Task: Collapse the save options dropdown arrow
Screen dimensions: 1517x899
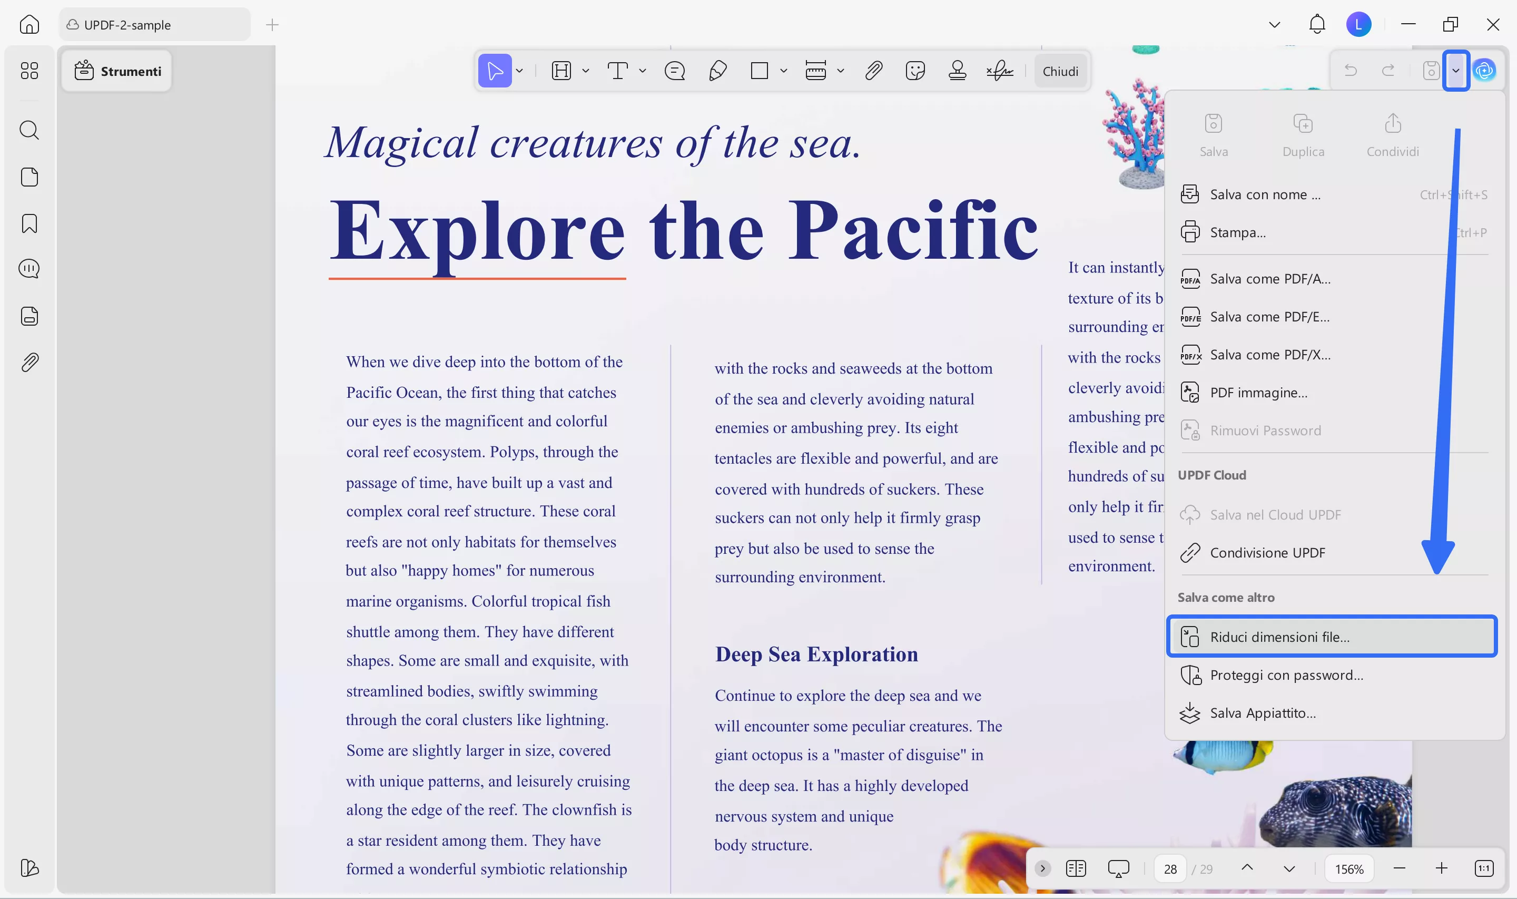Action: [1456, 71]
